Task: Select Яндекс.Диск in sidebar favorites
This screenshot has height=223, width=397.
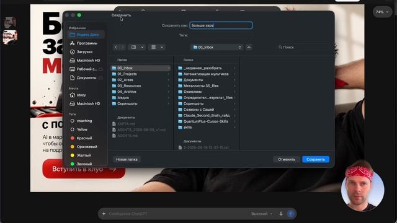Action: (86, 35)
